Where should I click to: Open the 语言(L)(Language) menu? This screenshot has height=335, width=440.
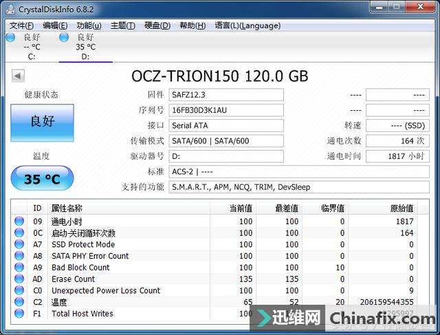click(x=247, y=25)
